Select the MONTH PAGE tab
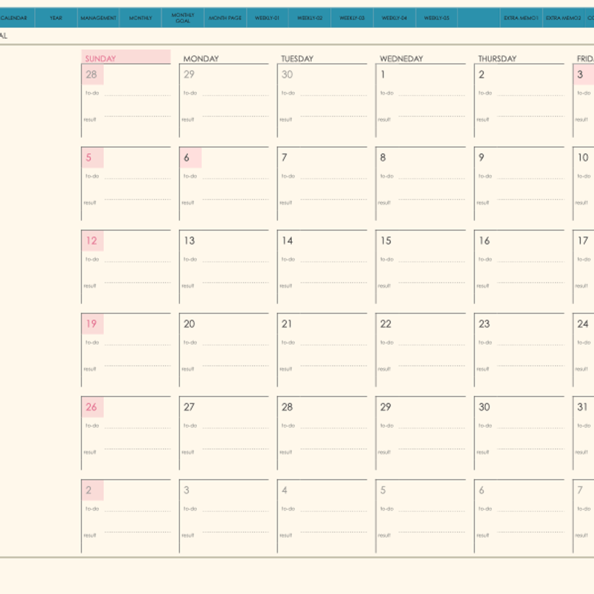The image size is (594, 594). (225, 18)
